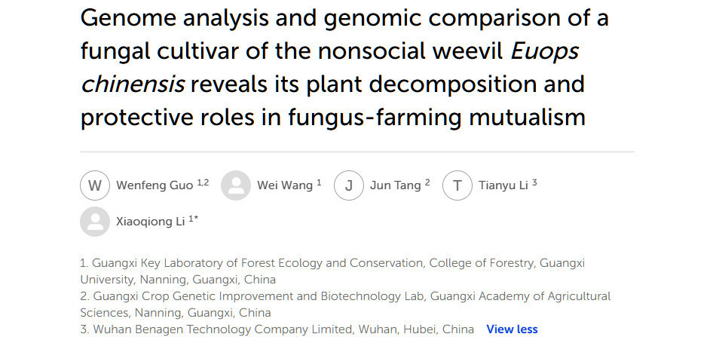Open author Xiaoqiong Li's name link
This screenshot has height=337, width=713.
pyautogui.click(x=151, y=222)
